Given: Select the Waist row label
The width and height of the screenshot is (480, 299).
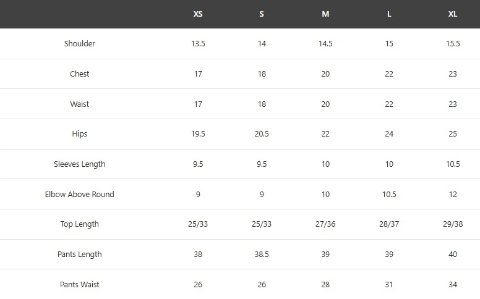Looking at the screenshot, I should tap(80, 104).
